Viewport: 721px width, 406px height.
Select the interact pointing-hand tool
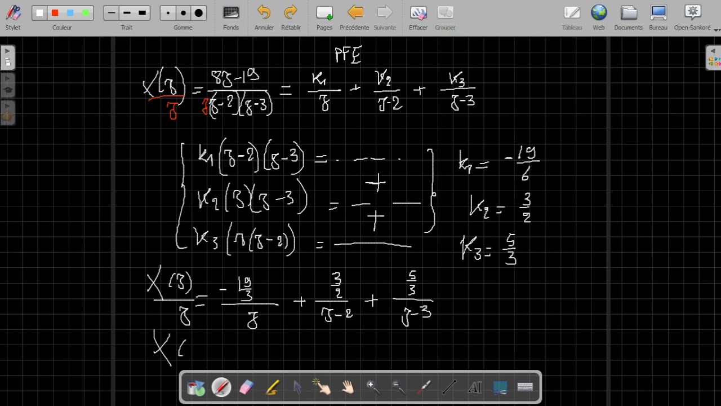[x=323, y=387]
